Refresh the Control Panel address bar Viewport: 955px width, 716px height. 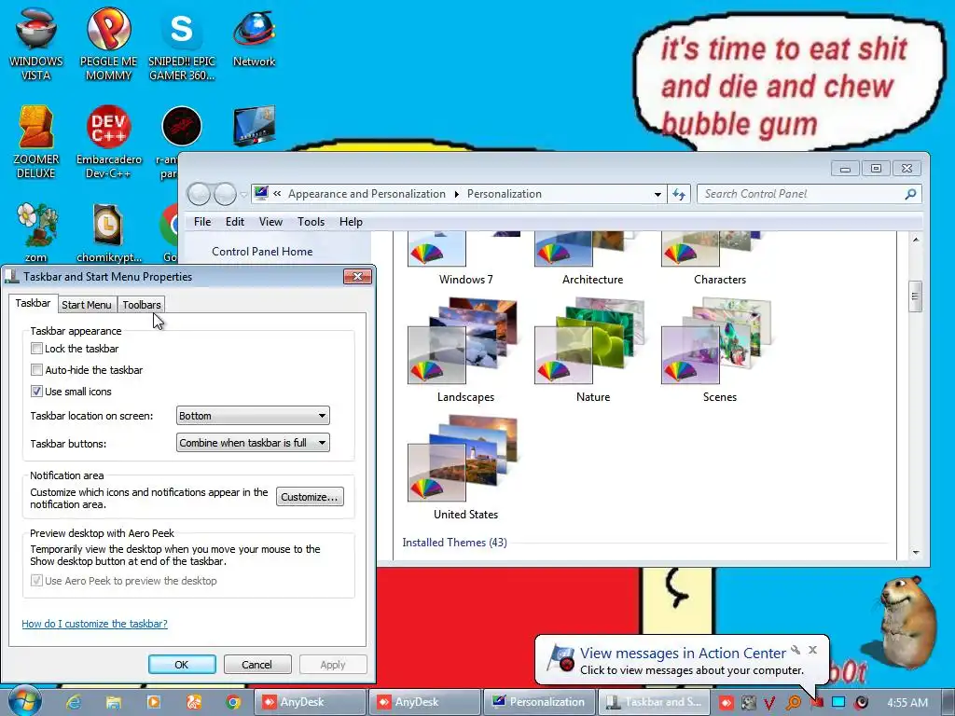679,194
